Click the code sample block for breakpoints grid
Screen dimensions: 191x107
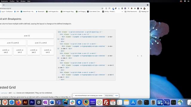pos(86,55)
